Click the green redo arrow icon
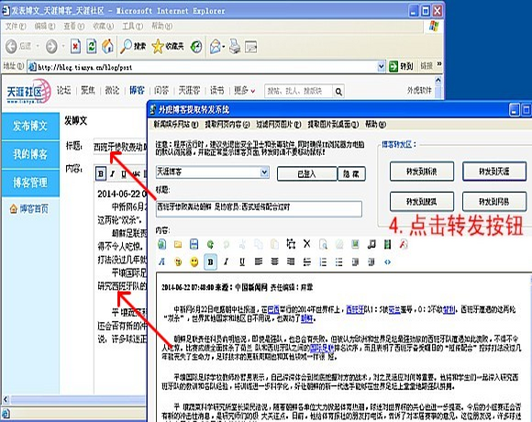The height and width of the screenshot is (422, 532). pyautogui.click(x=210, y=244)
